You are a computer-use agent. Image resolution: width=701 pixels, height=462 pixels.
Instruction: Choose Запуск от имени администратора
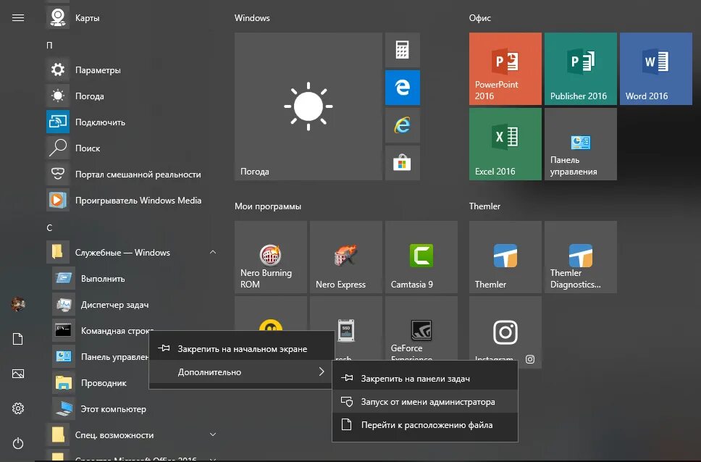tap(424, 402)
